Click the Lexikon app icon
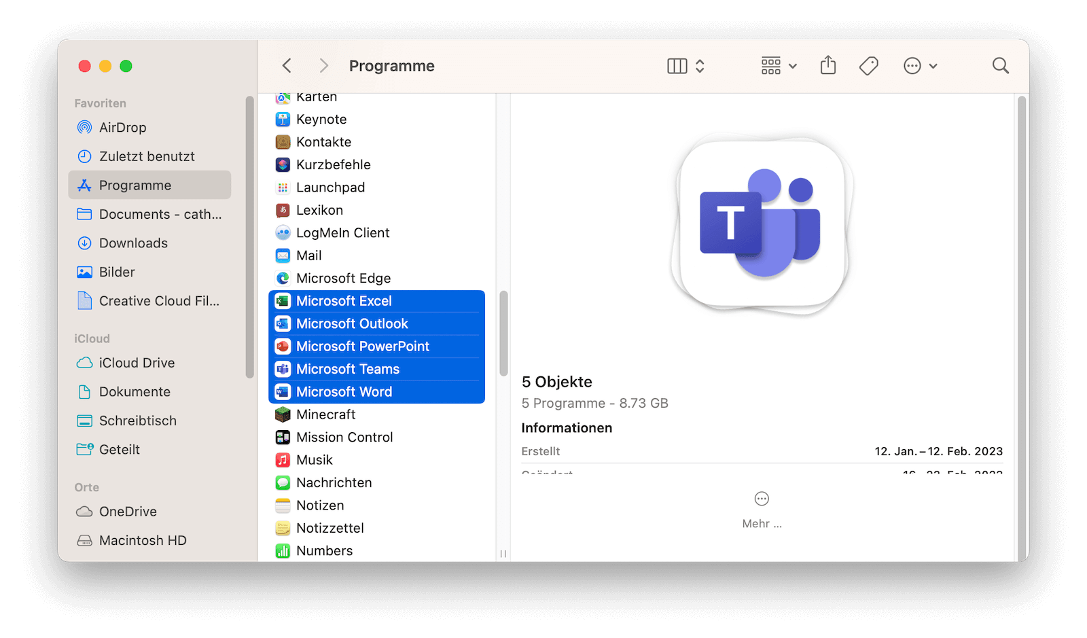Viewport: 1087px width, 638px height. pos(283,211)
